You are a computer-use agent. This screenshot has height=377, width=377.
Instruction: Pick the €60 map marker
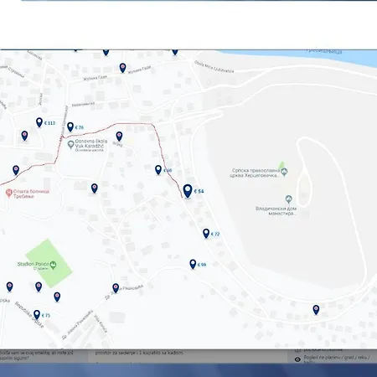click(158, 170)
